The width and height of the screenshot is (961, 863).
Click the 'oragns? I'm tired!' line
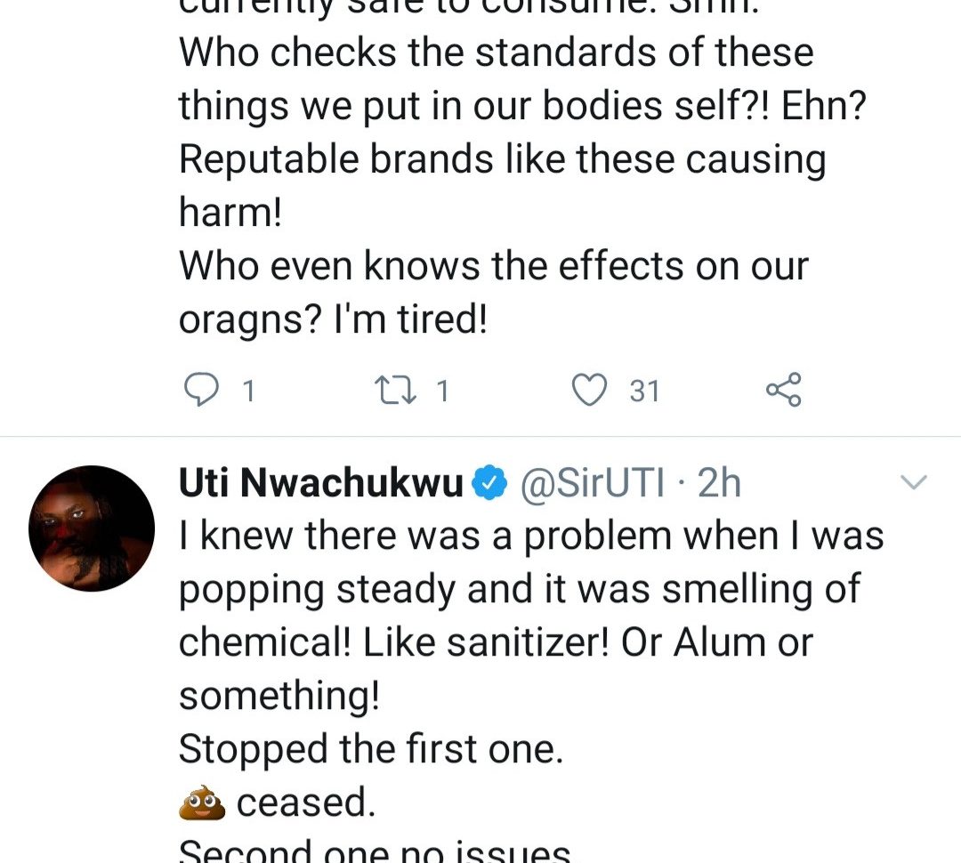(333, 320)
